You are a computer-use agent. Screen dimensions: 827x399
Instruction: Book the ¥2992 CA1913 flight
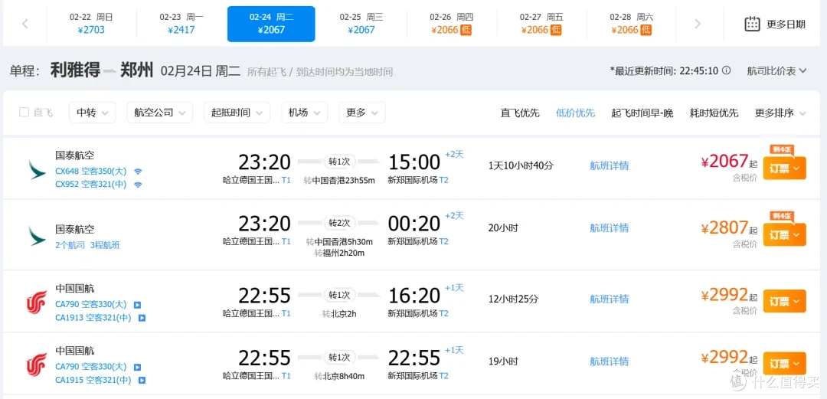pyautogui.click(x=784, y=302)
